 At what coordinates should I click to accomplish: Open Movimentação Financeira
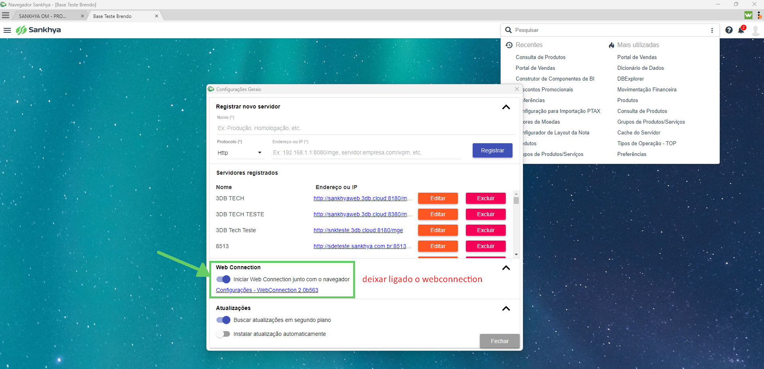point(647,89)
